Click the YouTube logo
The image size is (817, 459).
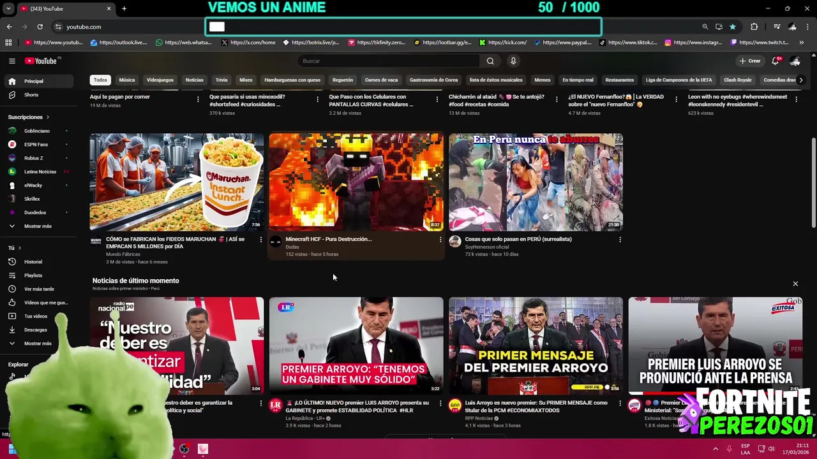click(42, 61)
